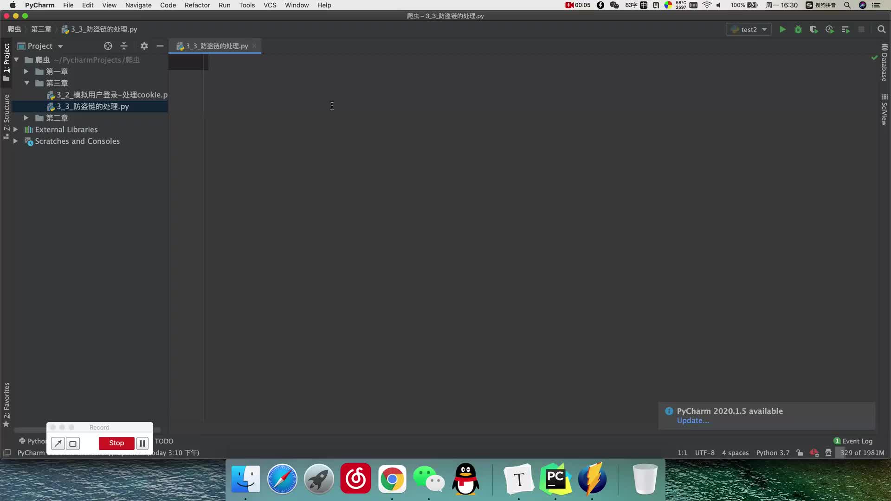This screenshot has width=891, height=501.
Task: Click the greyed-out stop square icon
Action: tap(861, 29)
